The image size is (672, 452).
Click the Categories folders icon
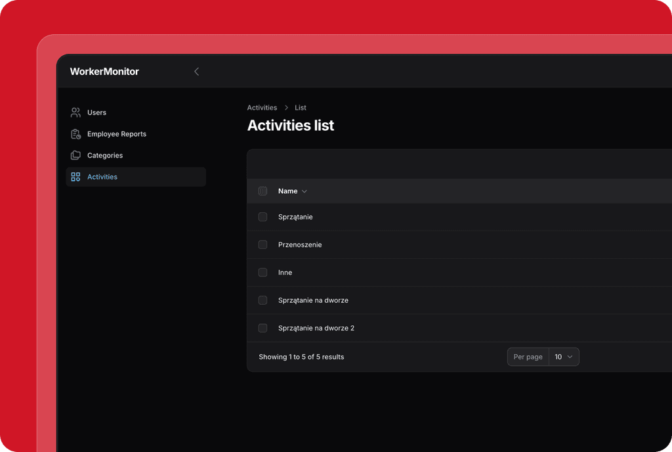click(75, 155)
